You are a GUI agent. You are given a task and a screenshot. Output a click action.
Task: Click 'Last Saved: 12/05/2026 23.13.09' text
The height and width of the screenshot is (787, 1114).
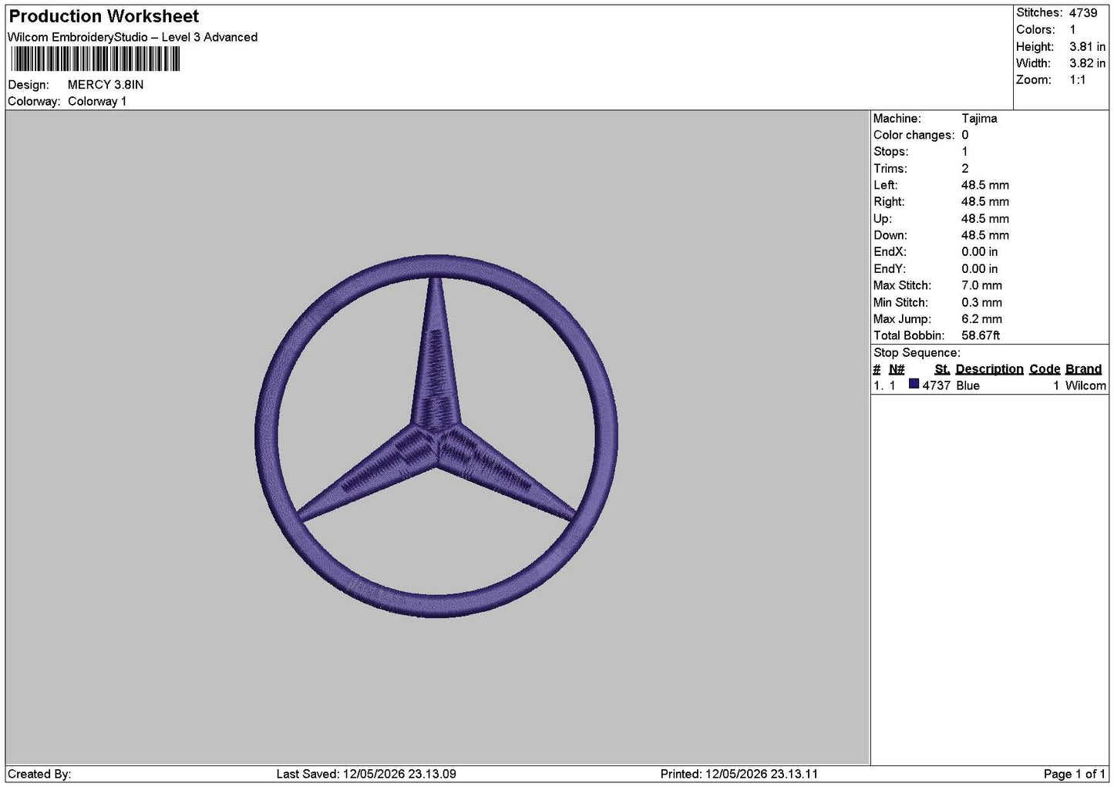coord(366,774)
